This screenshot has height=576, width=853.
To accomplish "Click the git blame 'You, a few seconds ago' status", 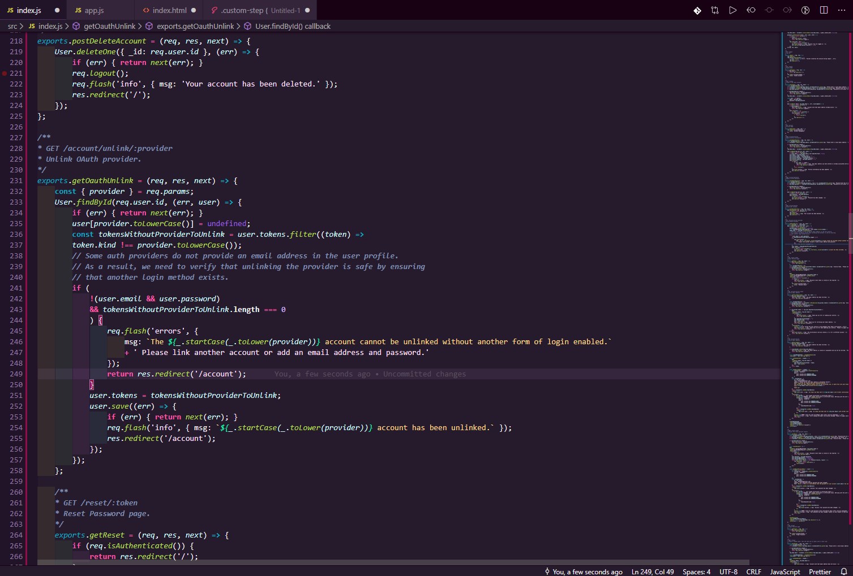I will click(x=584, y=571).
